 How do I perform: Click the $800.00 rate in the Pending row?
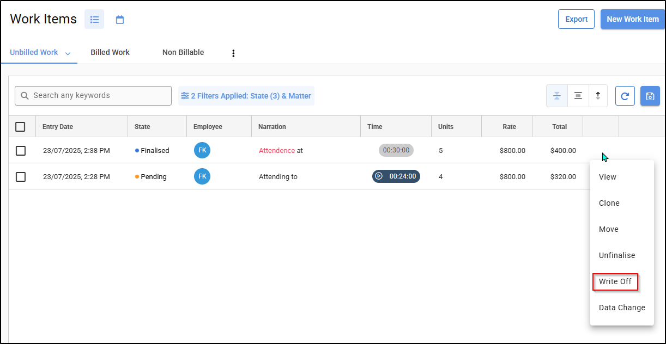[512, 177]
